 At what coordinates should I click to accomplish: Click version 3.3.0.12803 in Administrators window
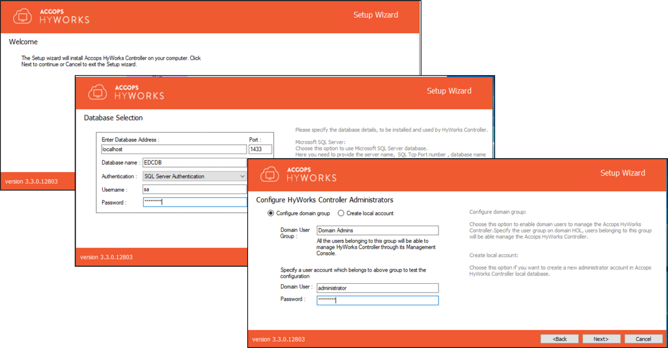pos(279,339)
